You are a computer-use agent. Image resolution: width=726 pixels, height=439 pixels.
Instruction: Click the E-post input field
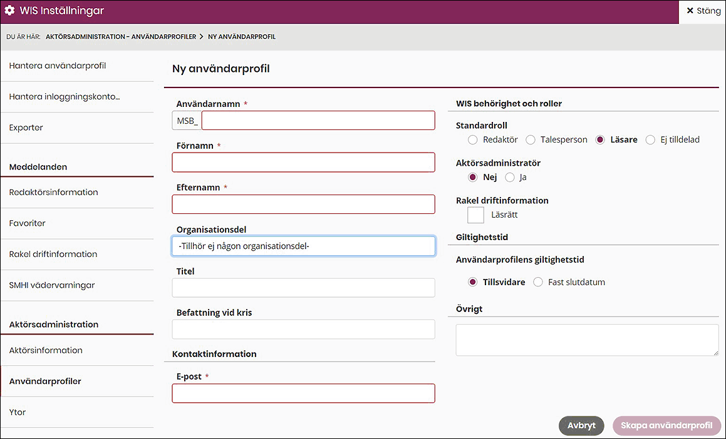click(303, 393)
